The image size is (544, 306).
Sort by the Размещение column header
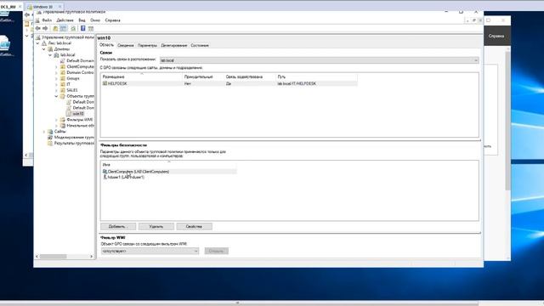(x=142, y=76)
